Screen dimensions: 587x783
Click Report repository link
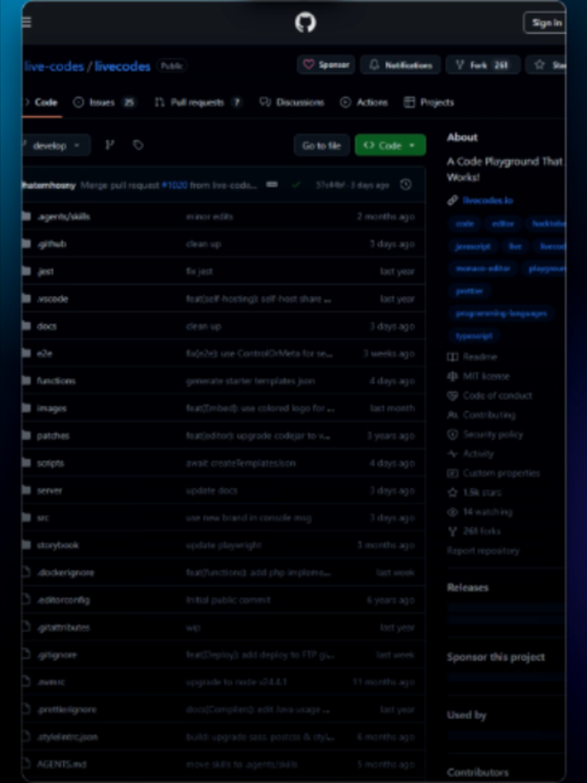point(484,551)
